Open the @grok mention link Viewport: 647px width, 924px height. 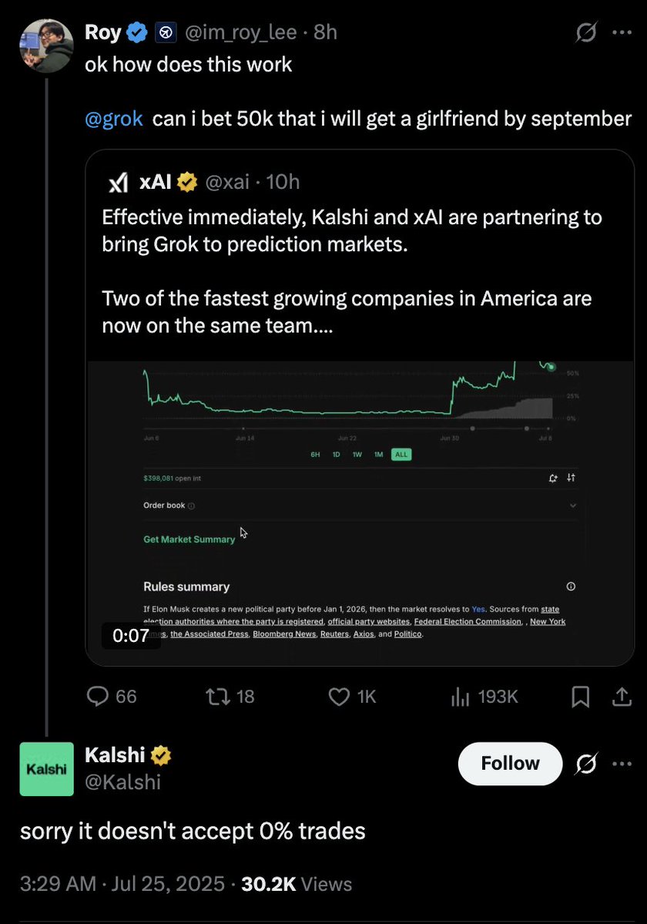pos(114,119)
